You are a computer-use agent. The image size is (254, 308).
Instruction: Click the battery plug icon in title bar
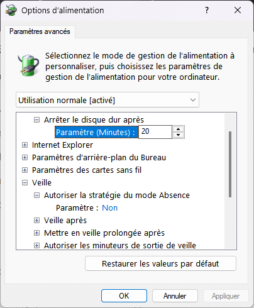pos(11,10)
